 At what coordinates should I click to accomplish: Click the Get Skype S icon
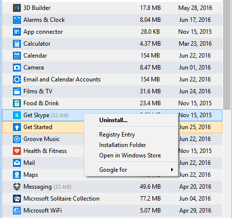click(x=17, y=115)
